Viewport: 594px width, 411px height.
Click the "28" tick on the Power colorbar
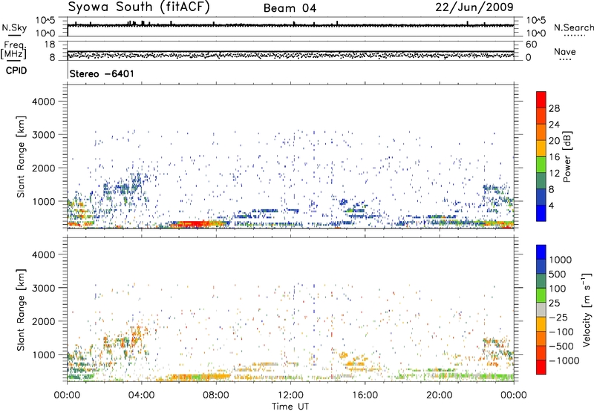(x=554, y=108)
